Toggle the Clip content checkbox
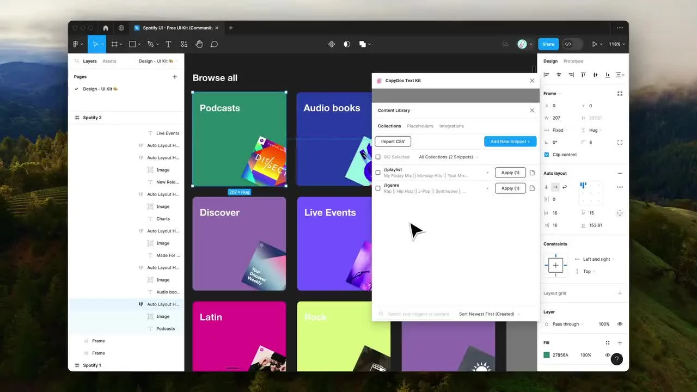Viewport: 697px width, 392px height. tap(547, 155)
